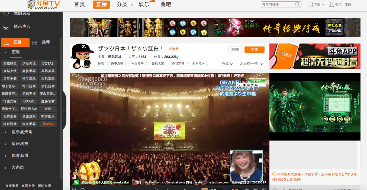
Task: Expand the 分享 share dropdown
Action: [x=227, y=64]
